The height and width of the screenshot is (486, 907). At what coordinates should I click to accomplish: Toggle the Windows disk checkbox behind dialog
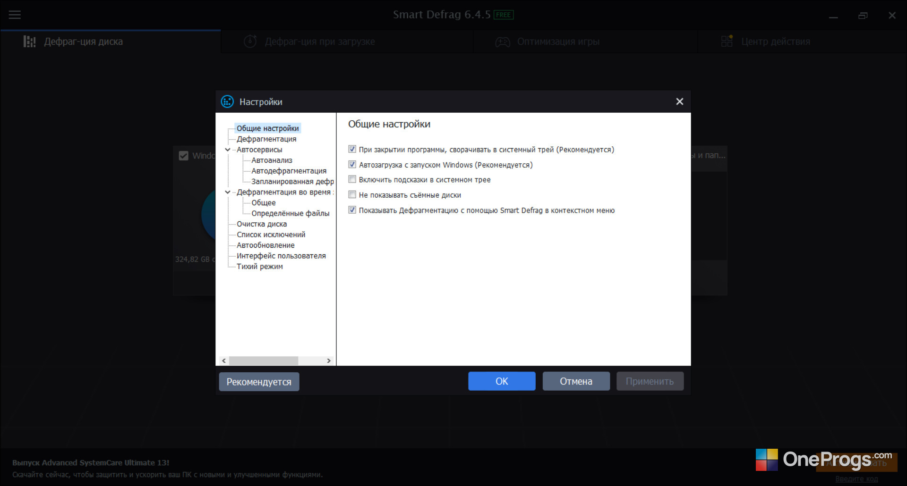[x=183, y=156]
